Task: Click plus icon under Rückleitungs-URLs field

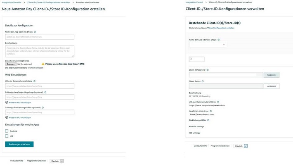Action: (x=7, y=117)
